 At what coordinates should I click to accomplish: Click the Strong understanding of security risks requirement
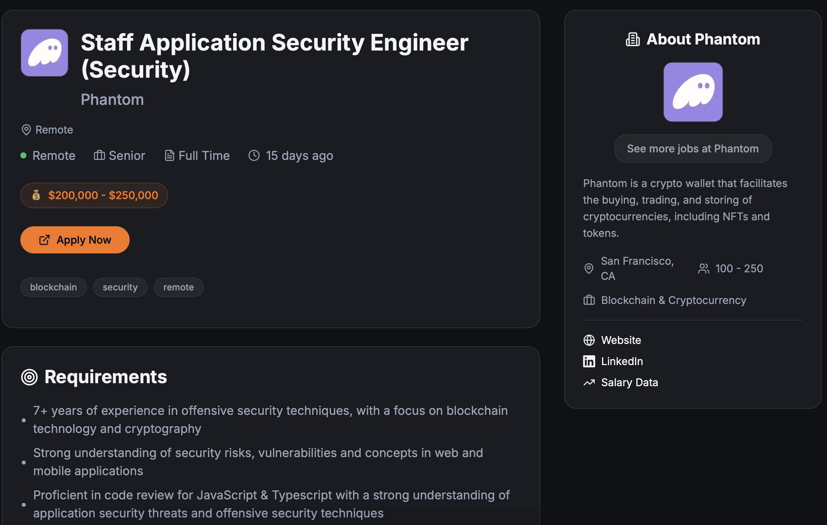click(258, 462)
